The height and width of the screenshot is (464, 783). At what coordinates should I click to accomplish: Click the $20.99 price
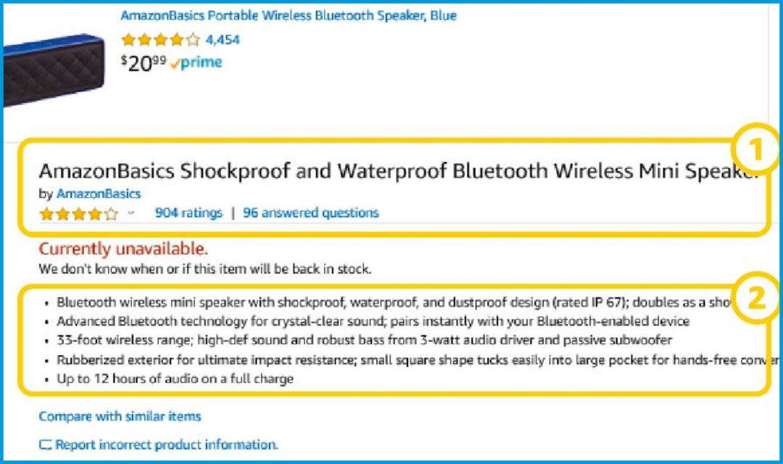(144, 63)
